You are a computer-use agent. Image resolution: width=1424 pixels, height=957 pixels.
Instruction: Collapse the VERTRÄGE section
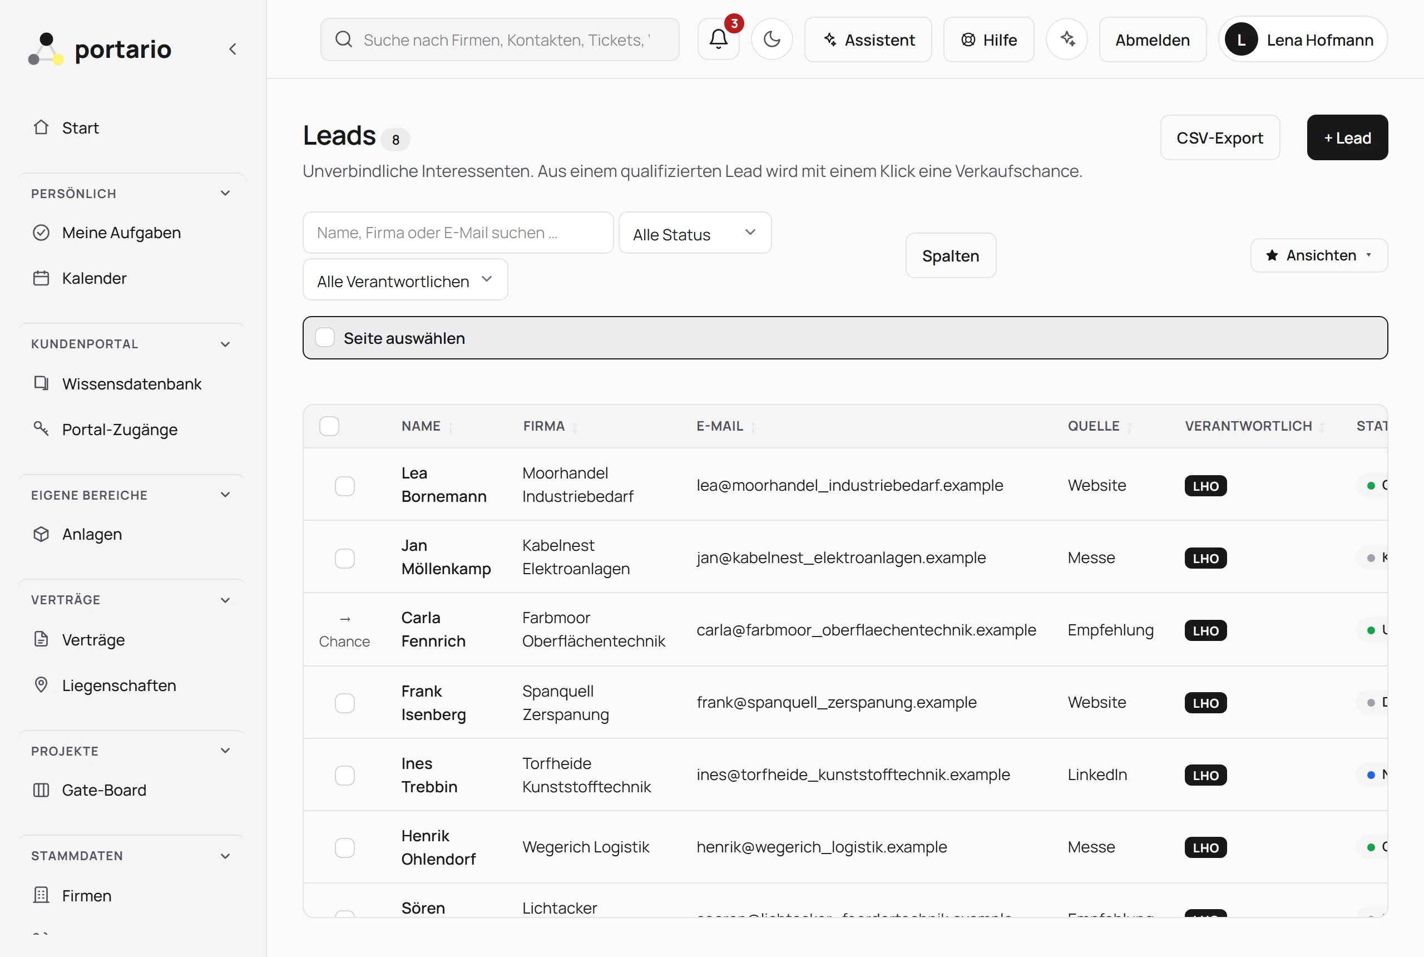225,599
